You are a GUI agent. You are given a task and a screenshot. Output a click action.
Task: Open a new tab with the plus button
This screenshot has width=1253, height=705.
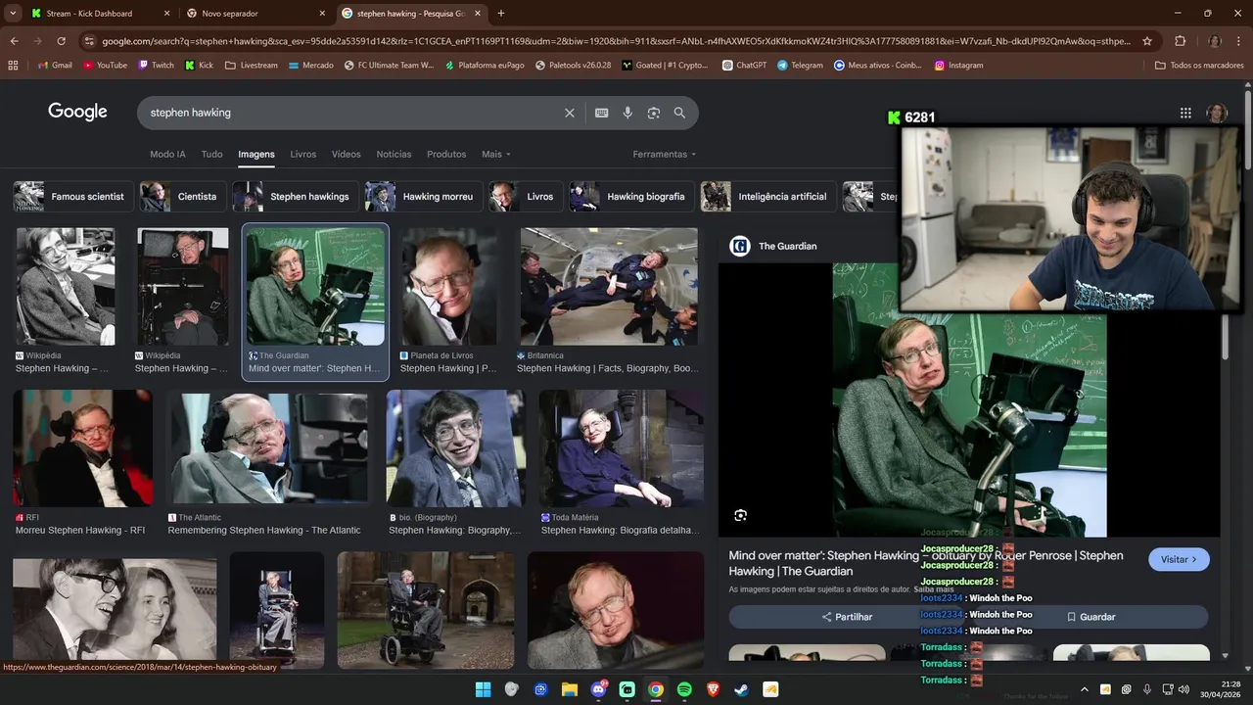tap(501, 14)
